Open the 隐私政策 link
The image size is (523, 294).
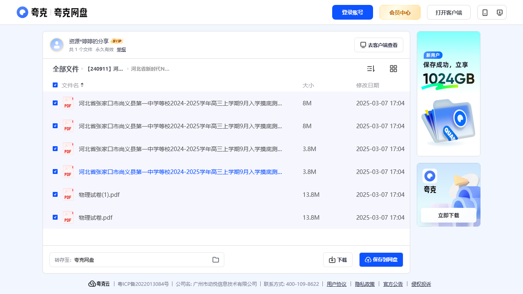coord(365,284)
